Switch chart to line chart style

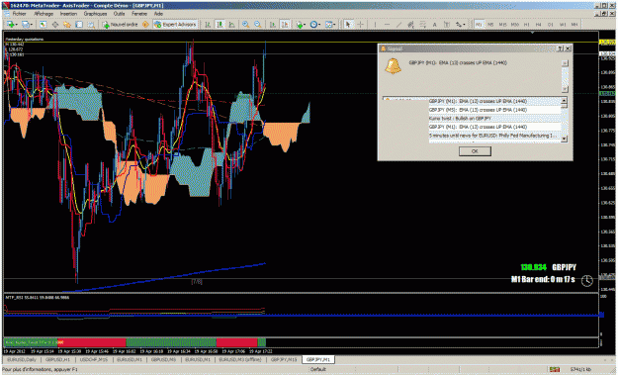pyautogui.click(x=231, y=25)
